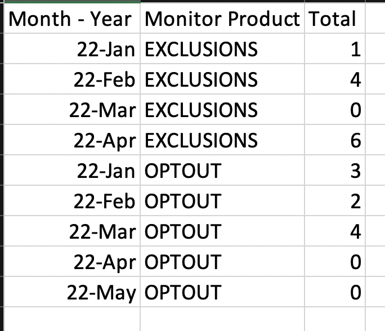Screen dimensions: 385x331
Task: Click EXCLUSIONS cell in 22-Feb row
Action: (222, 79)
